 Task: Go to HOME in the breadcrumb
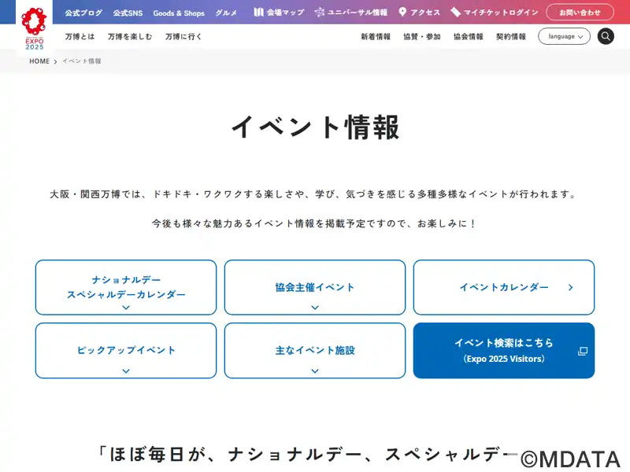click(x=39, y=61)
